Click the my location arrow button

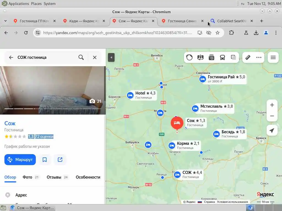(272, 131)
